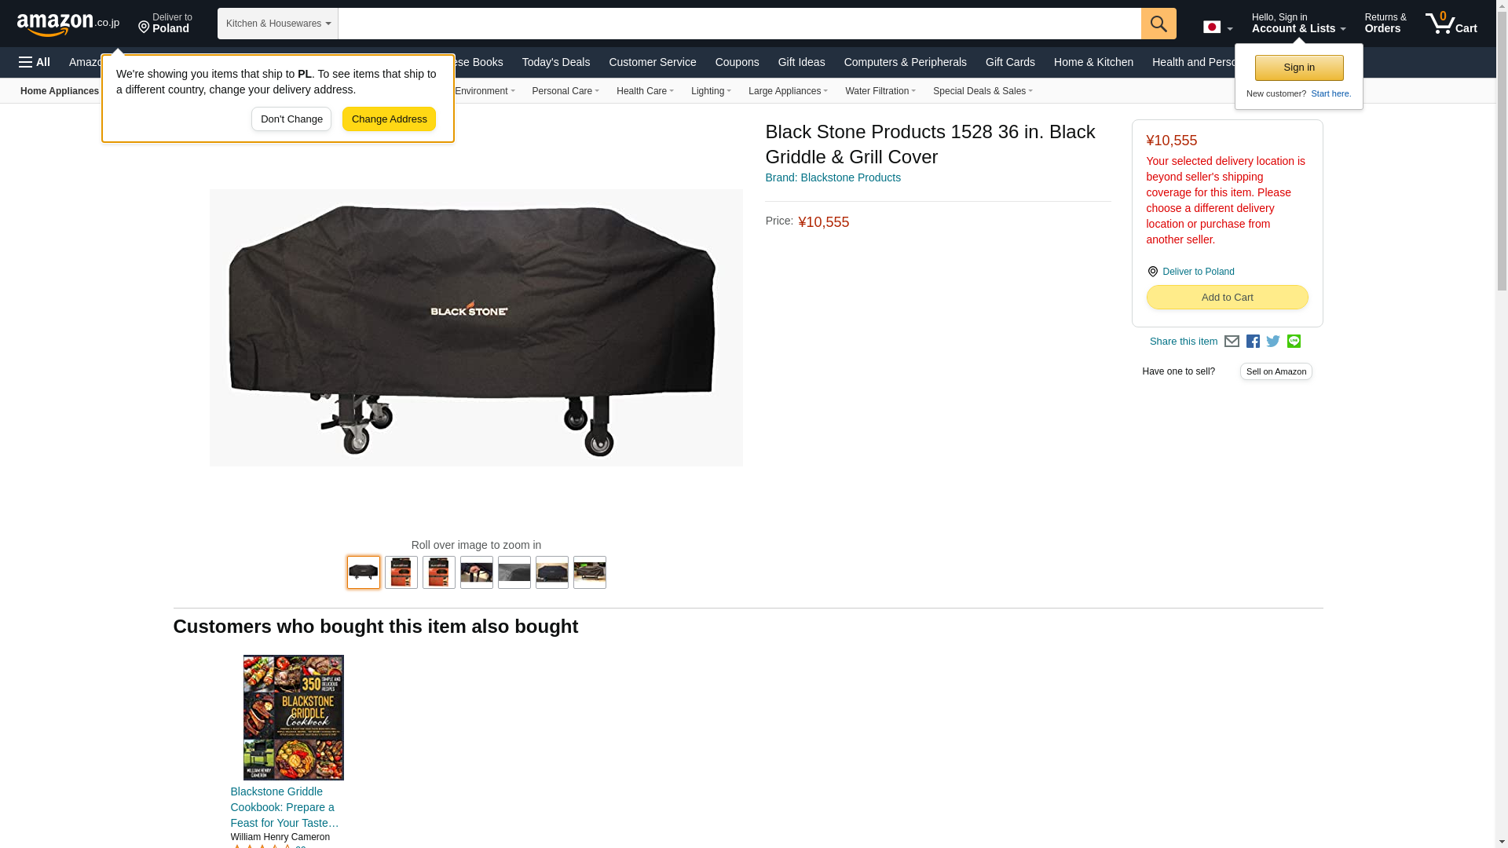Image resolution: width=1508 pixels, height=848 pixels.
Task: Expand the Kitchen & Housewares search category dropdown
Action: point(278,24)
